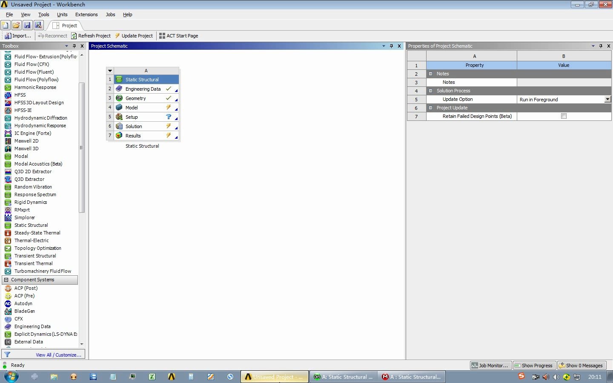Select BladeGen component system
This screenshot has width=613, height=383.
(25, 311)
